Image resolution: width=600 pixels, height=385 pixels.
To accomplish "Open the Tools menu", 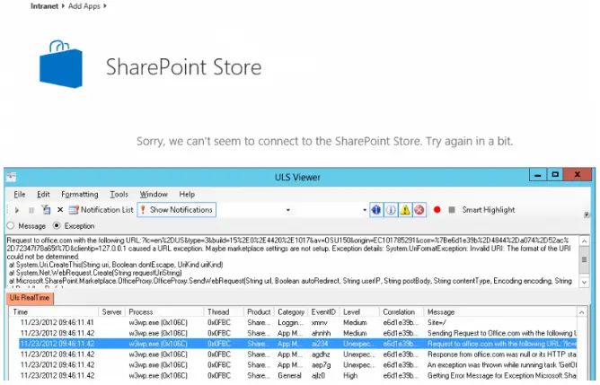I will 119,194.
